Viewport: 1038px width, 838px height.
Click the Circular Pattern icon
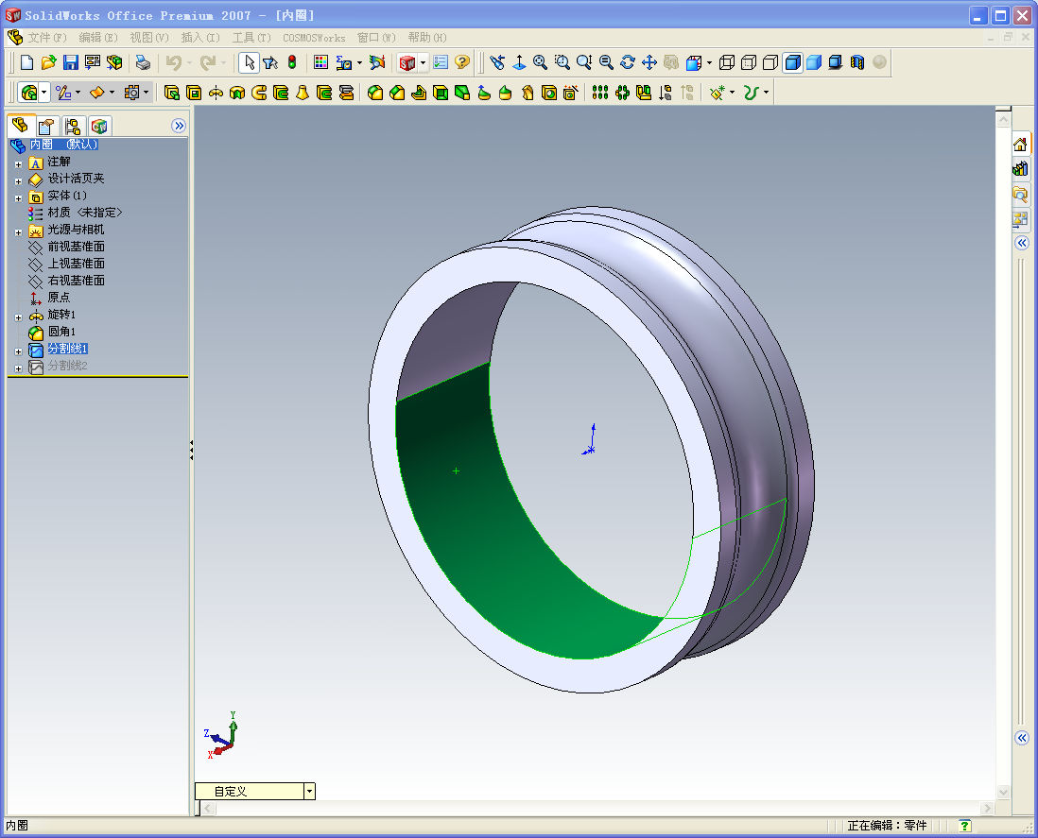622,93
